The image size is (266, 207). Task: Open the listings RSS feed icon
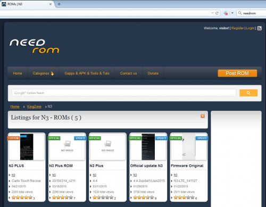[203, 116]
